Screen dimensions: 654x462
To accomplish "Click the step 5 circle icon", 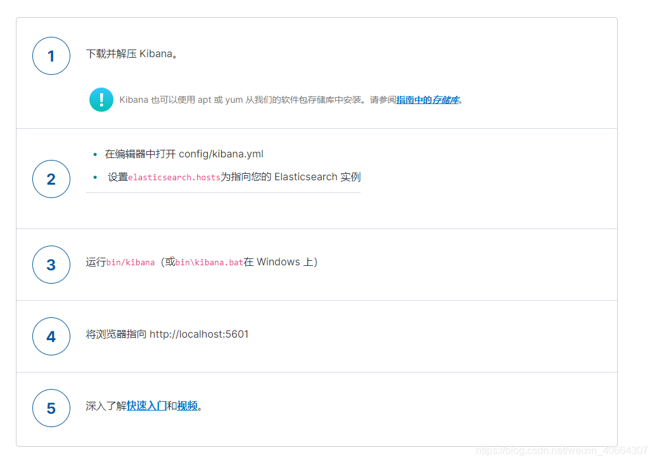I will (51, 408).
